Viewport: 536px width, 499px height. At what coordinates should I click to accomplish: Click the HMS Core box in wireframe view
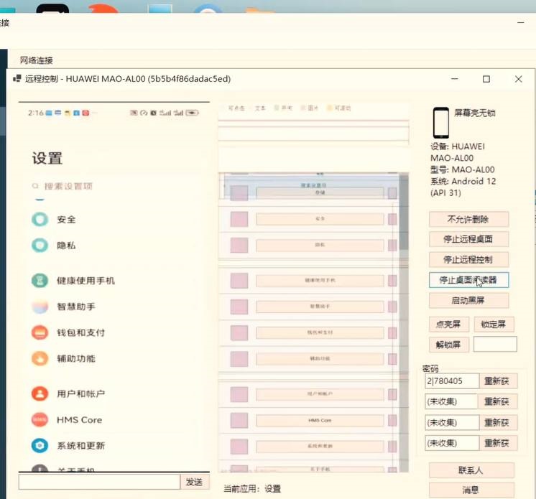click(x=320, y=420)
